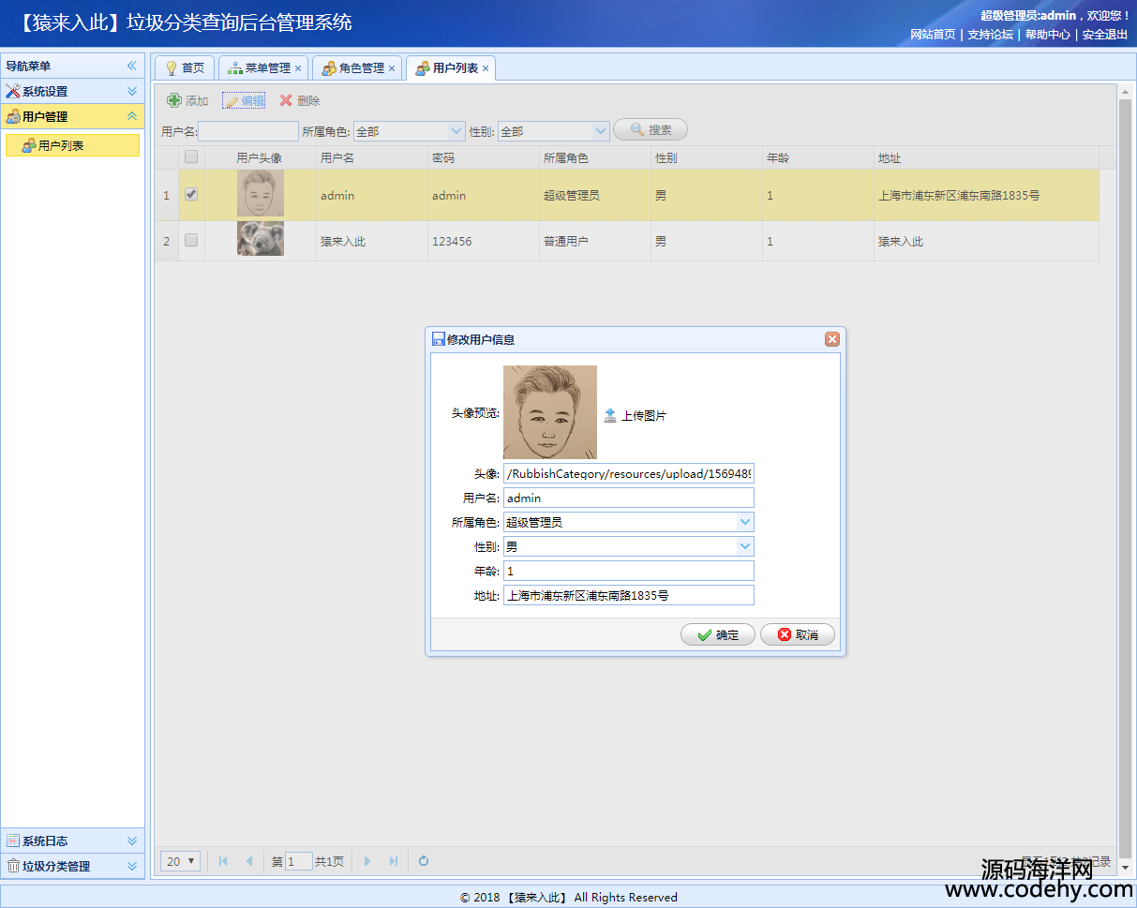Open the page size selector showing 20
The image size is (1137, 908).
point(180,861)
